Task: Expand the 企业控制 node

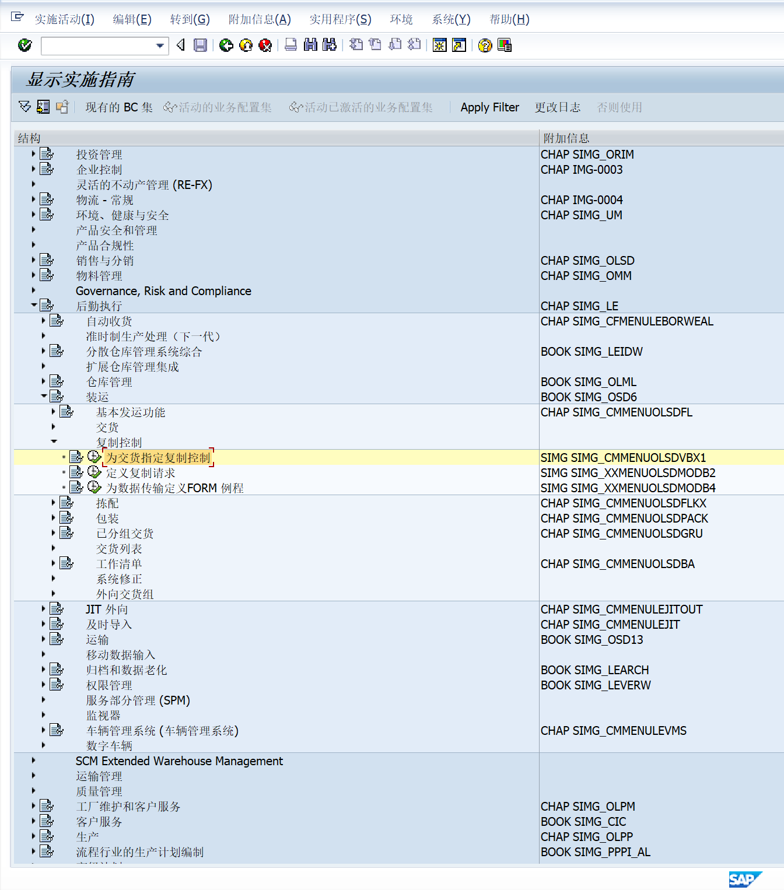Action: click(x=33, y=169)
